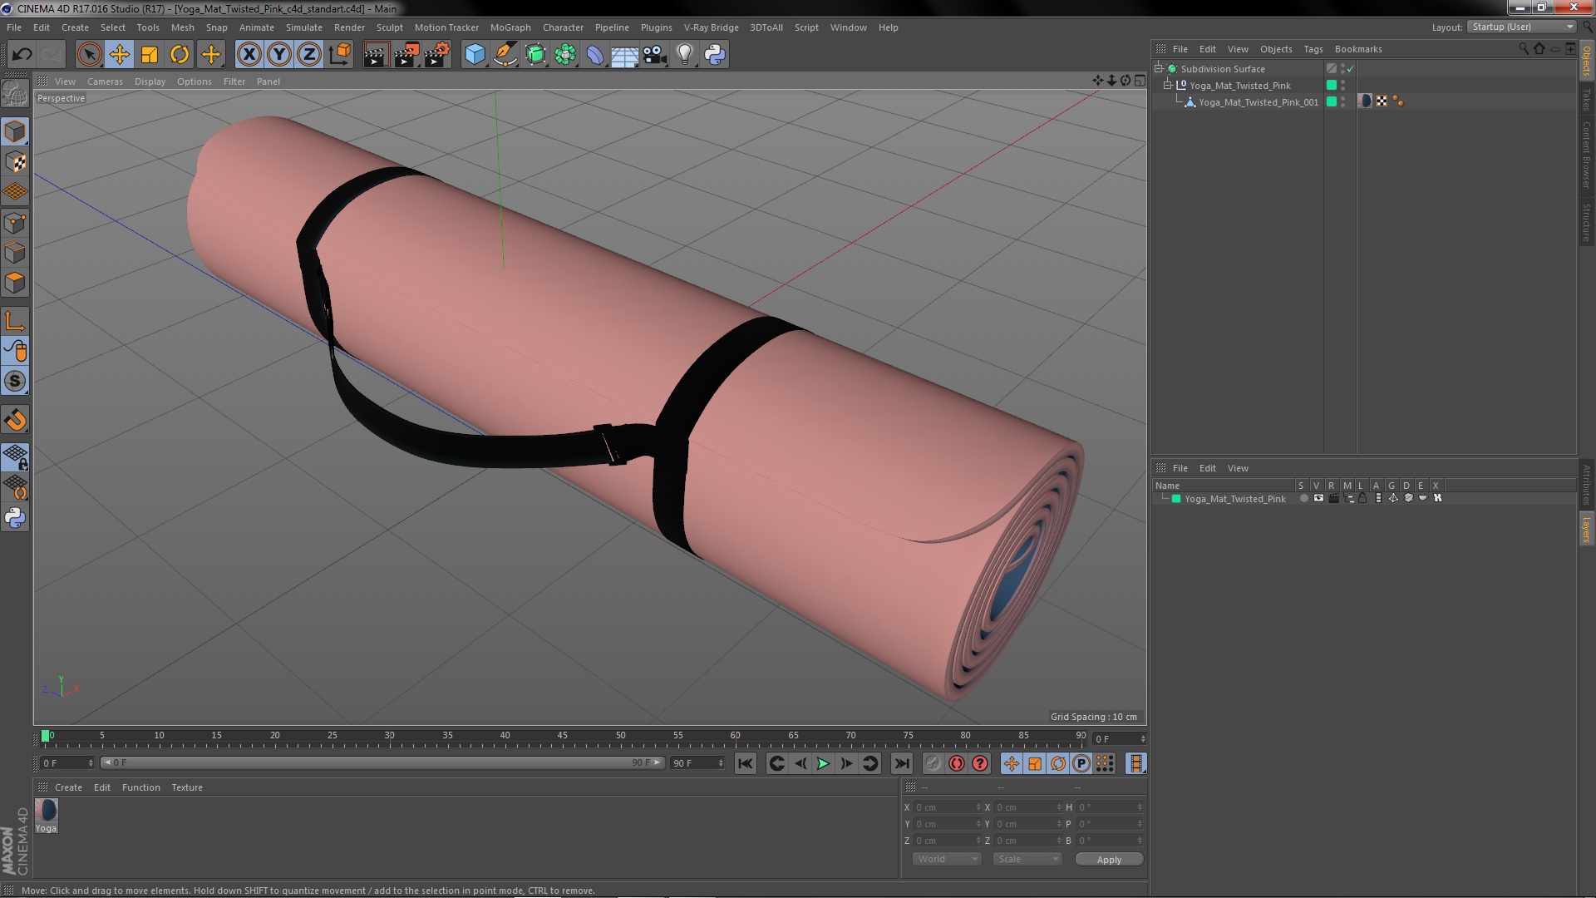Click the home icon in Object Manager
Screen dimensions: 1596x898
point(1539,49)
